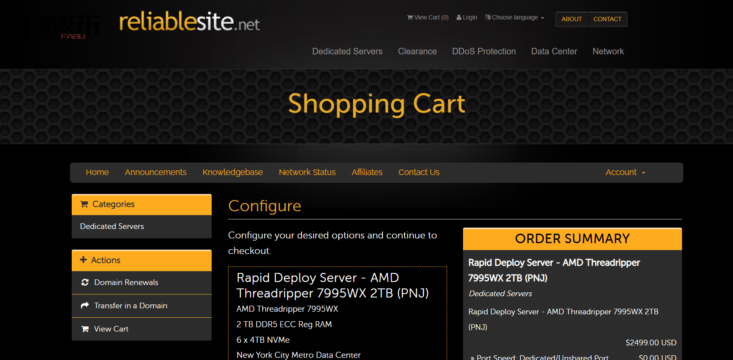The image size is (733, 360).
Task: Click the Transfer in a Domain arrow icon
Action: pos(85,306)
